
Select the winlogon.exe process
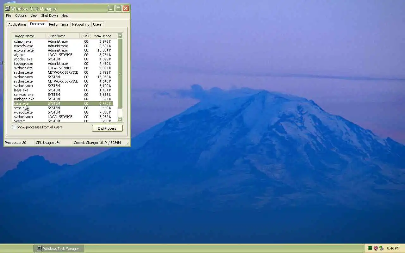pos(63,99)
